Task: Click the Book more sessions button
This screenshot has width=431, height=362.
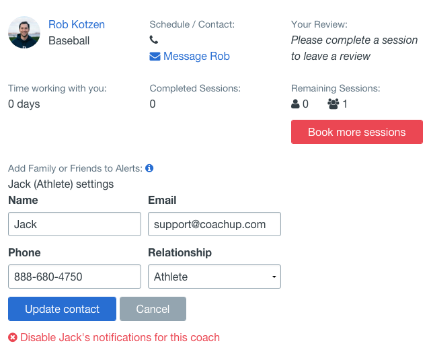Action: coord(357,132)
